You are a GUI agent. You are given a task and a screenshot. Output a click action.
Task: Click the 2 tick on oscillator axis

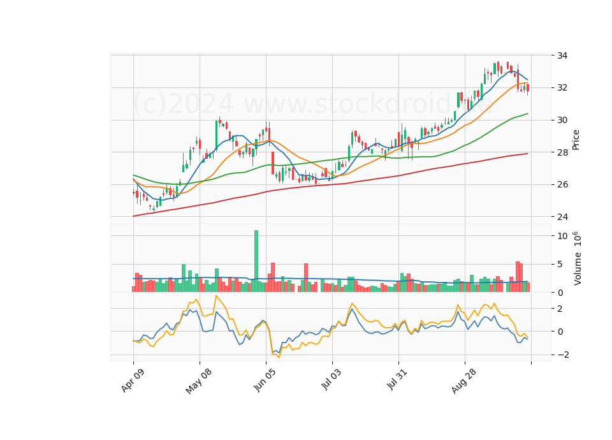[560, 309]
